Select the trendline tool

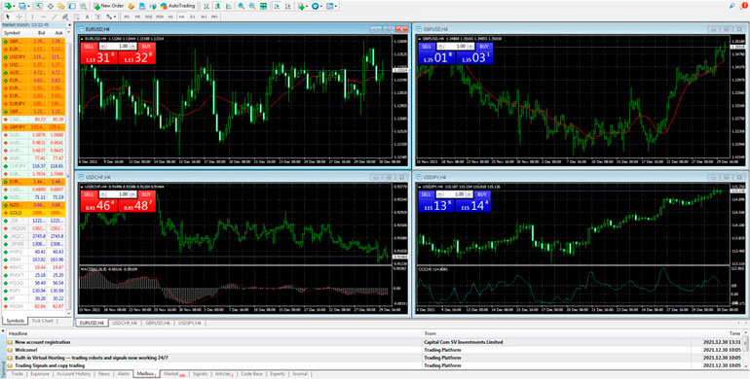55,17
